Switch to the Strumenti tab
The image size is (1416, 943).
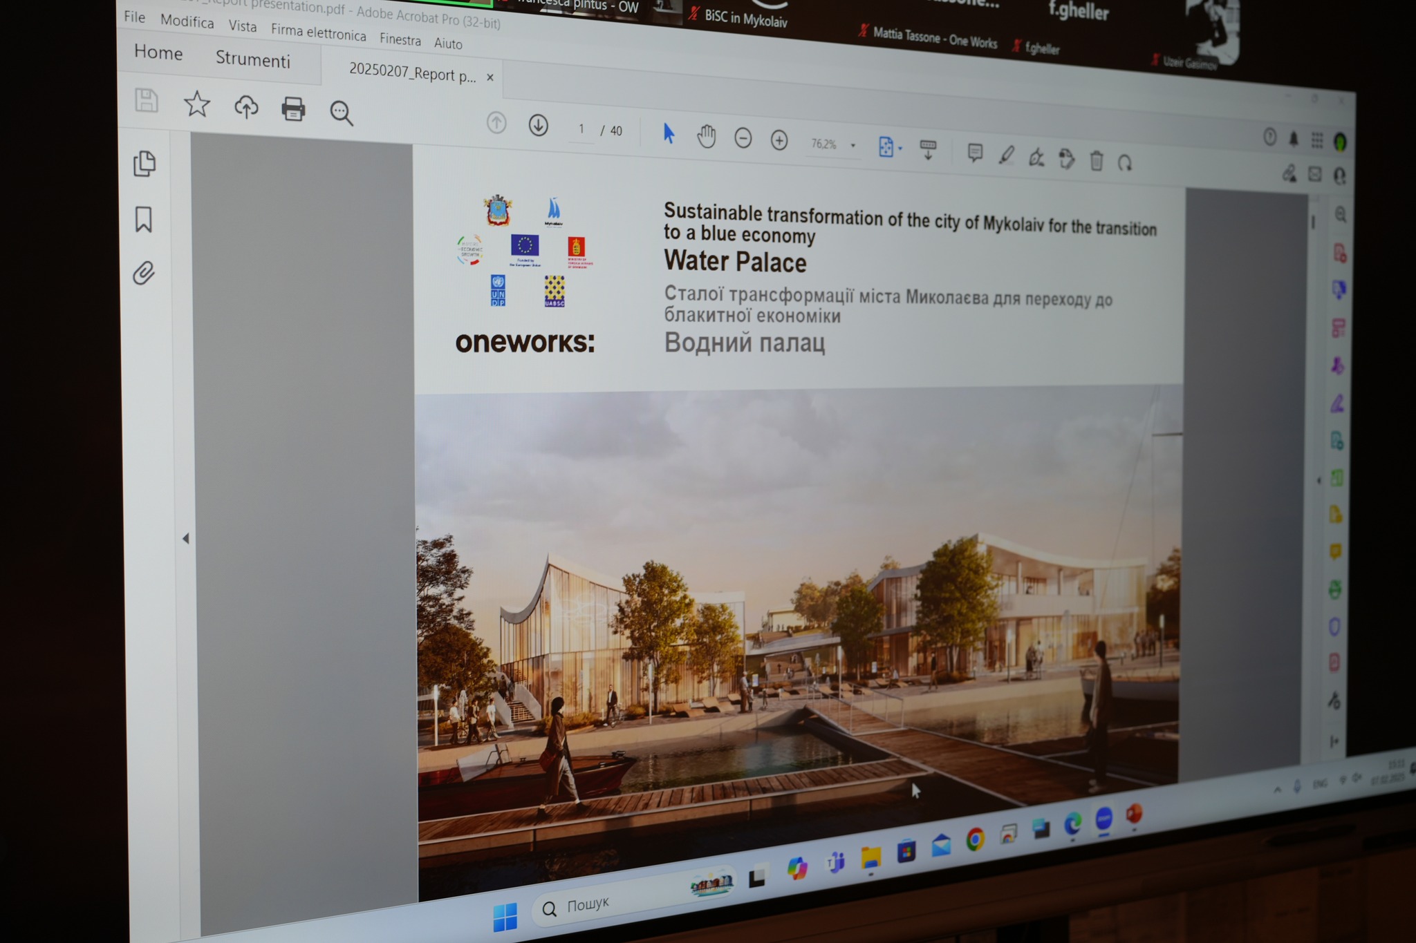(x=252, y=60)
